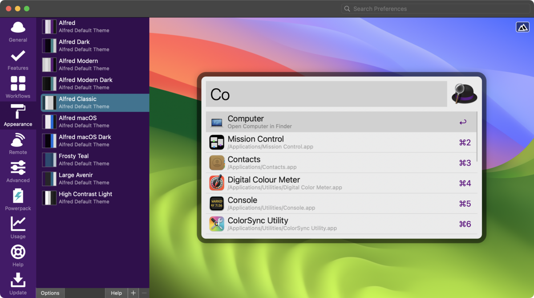Viewport: 534px width, 298px height.
Task: Click the Digital Colour Meter icon
Action: point(217,183)
